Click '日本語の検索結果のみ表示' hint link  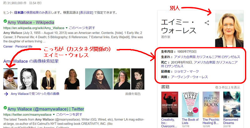point(33,13)
